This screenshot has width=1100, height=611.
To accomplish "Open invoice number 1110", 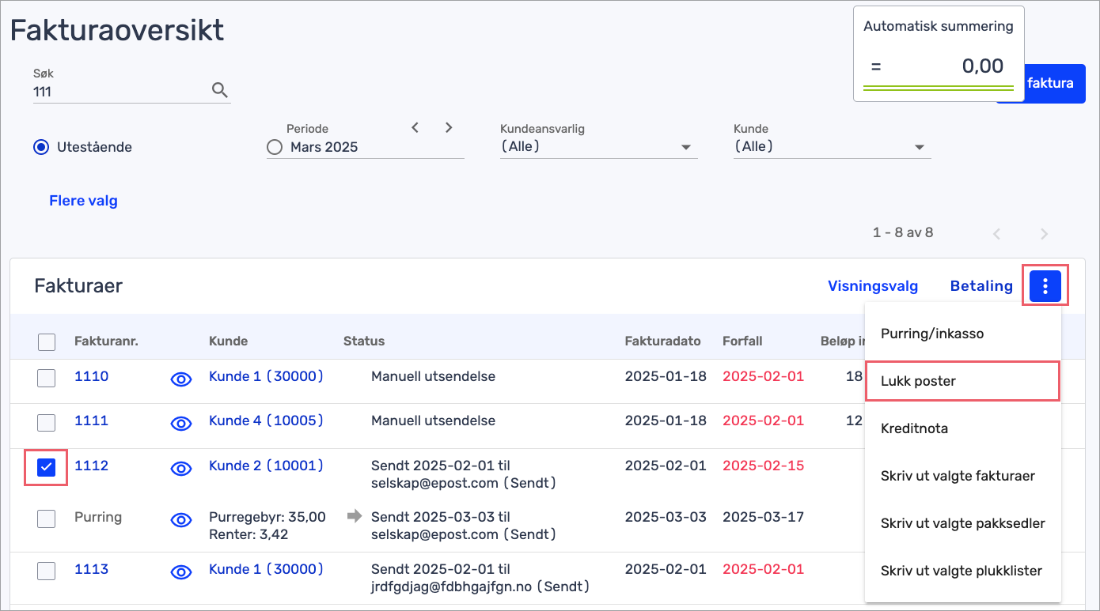I will click(91, 376).
